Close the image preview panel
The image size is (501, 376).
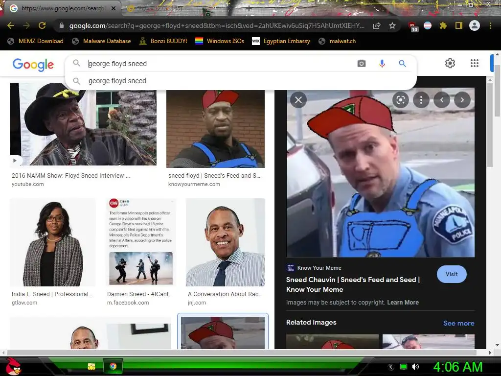click(298, 100)
